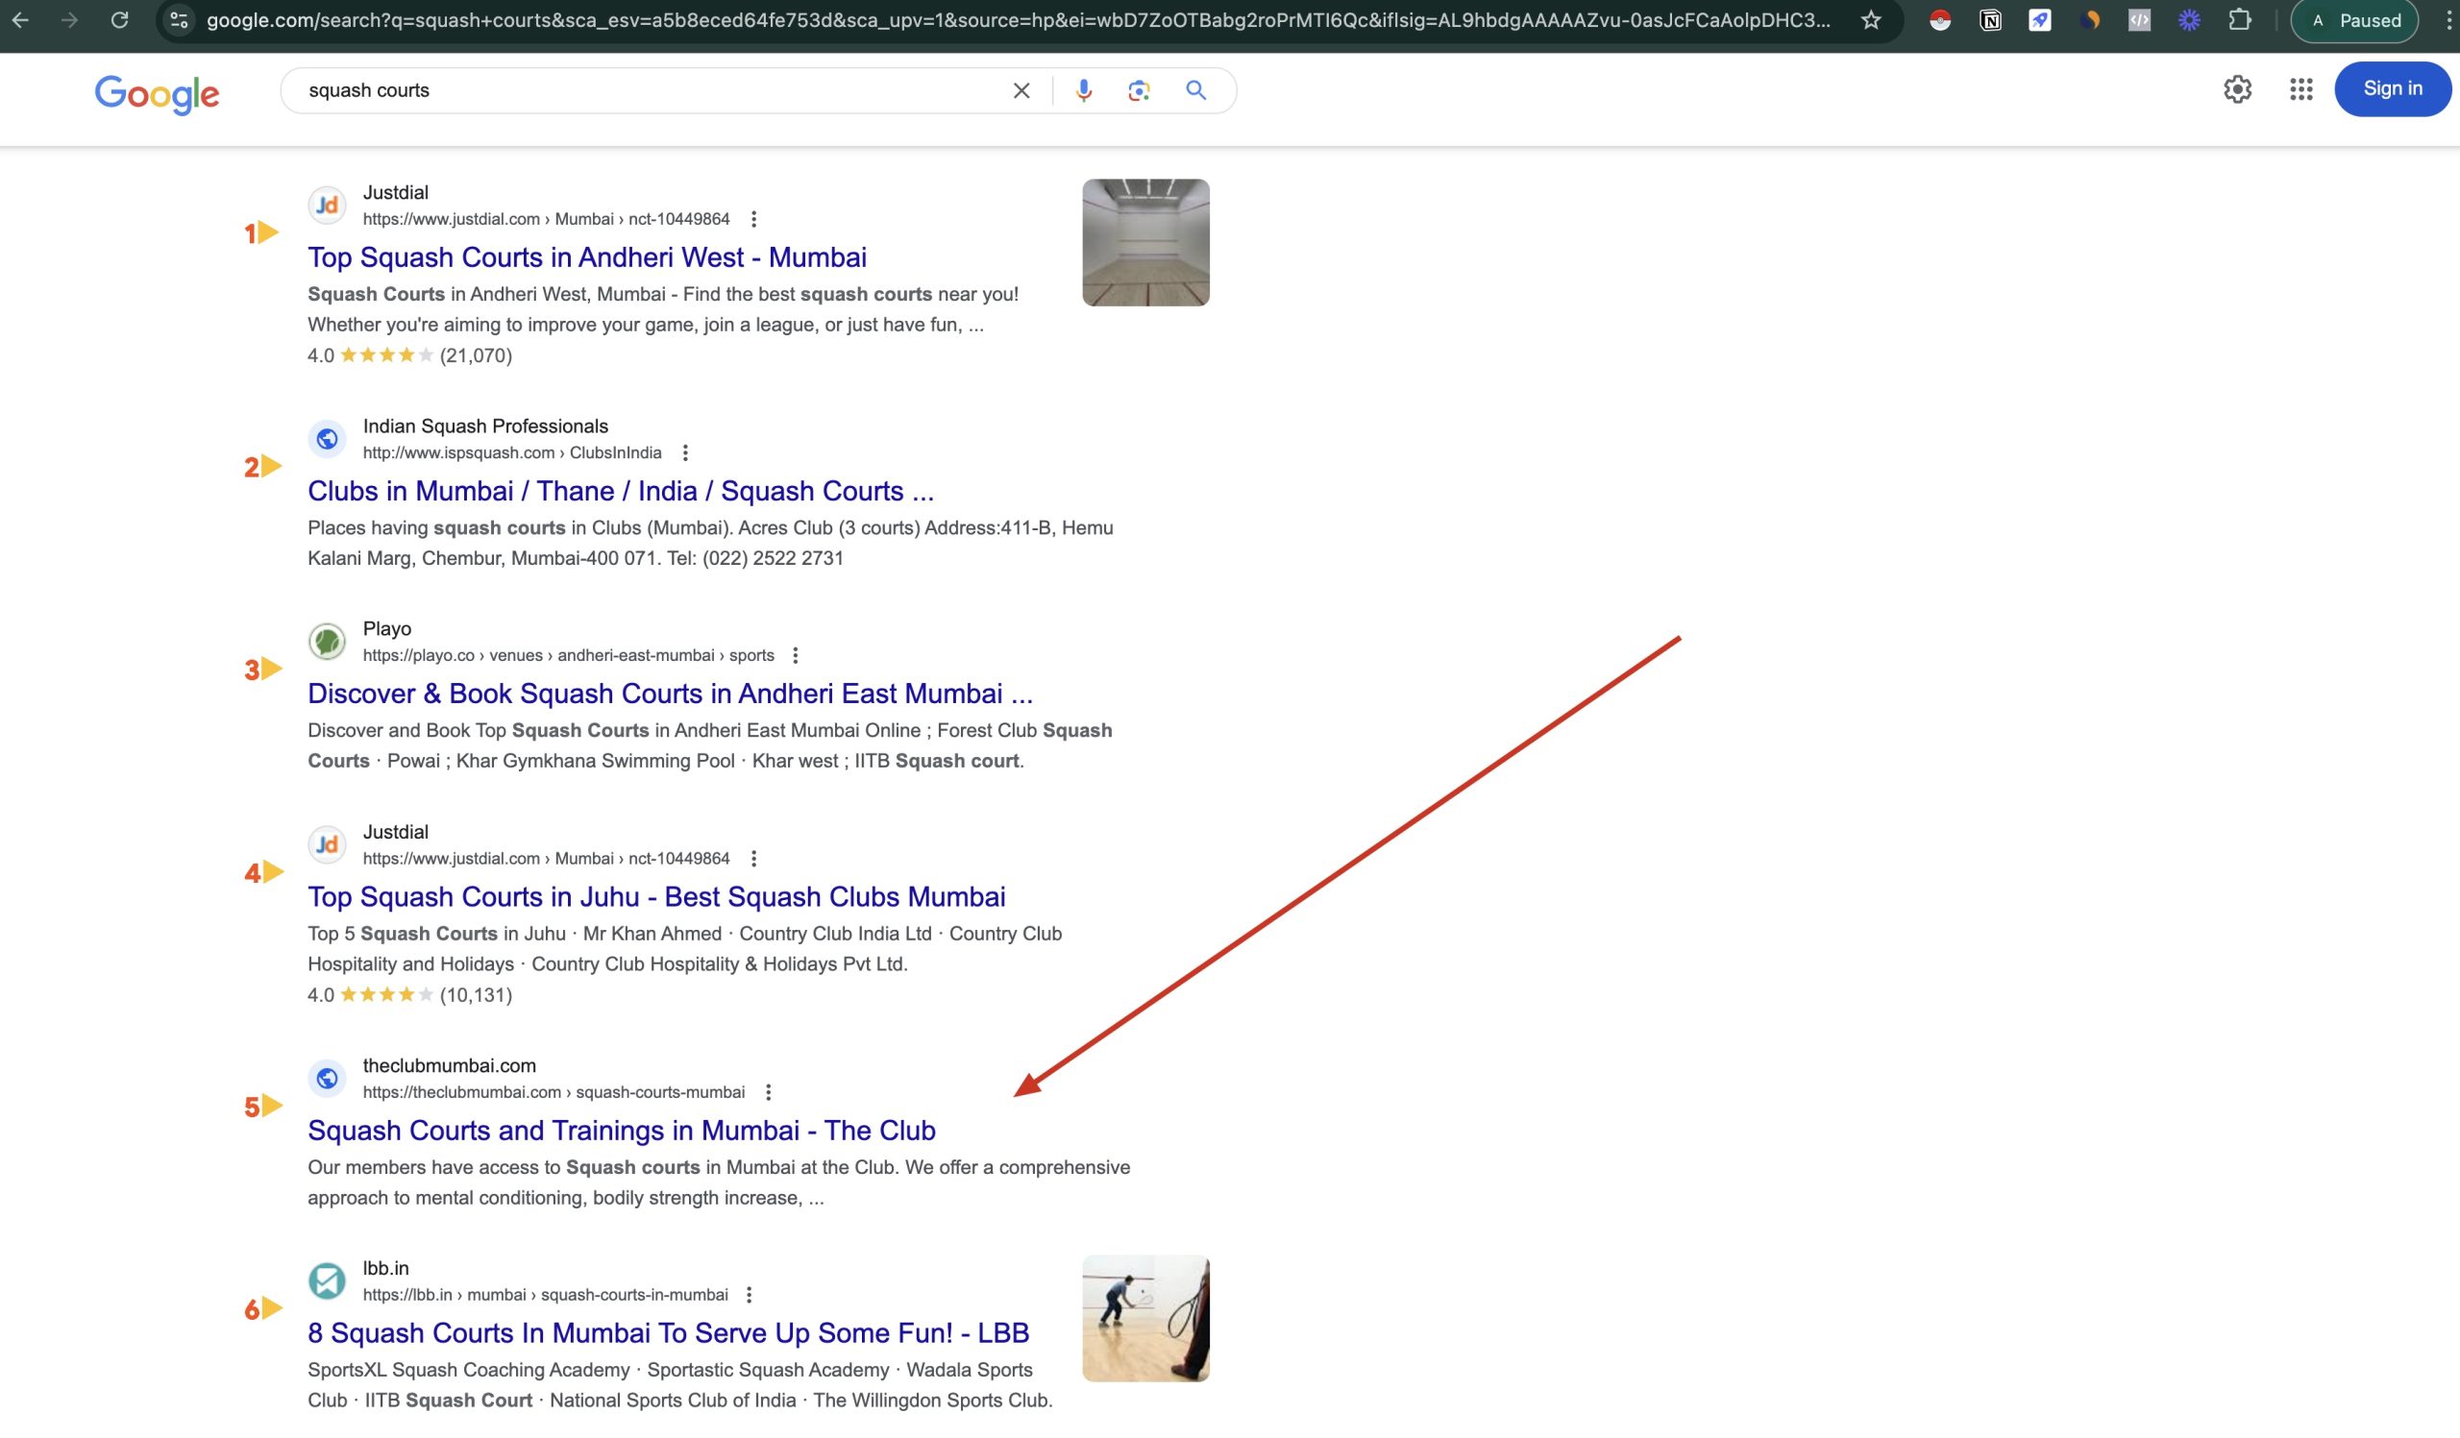Click the Notion extension icon

tap(1990, 19)
